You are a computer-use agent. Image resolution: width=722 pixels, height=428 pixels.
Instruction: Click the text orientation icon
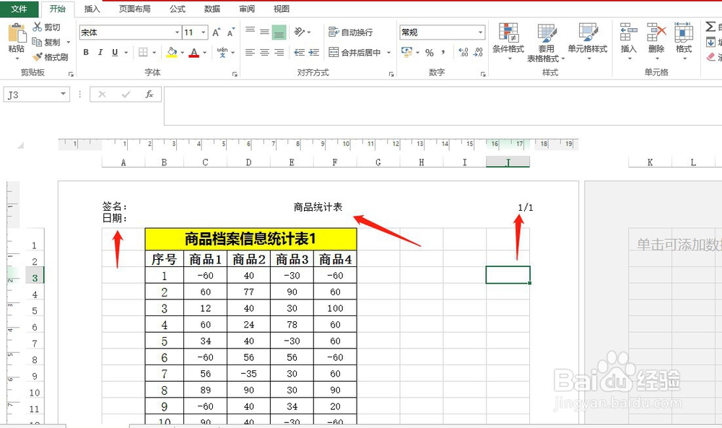(x=300, y=32)
